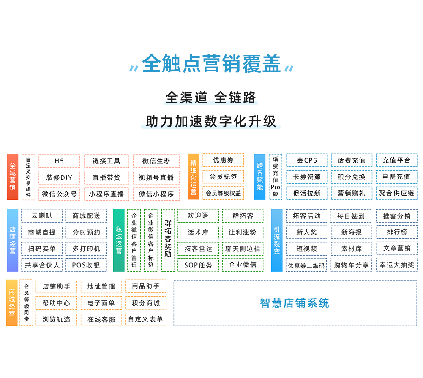Viewport: 423px width, 378px height.
Task: Select the 商城自提 box
Action: point(42,232)
